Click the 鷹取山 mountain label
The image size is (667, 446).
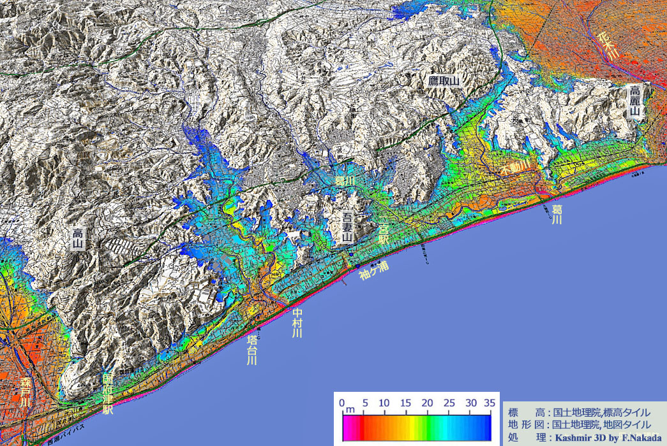[444, 81]
